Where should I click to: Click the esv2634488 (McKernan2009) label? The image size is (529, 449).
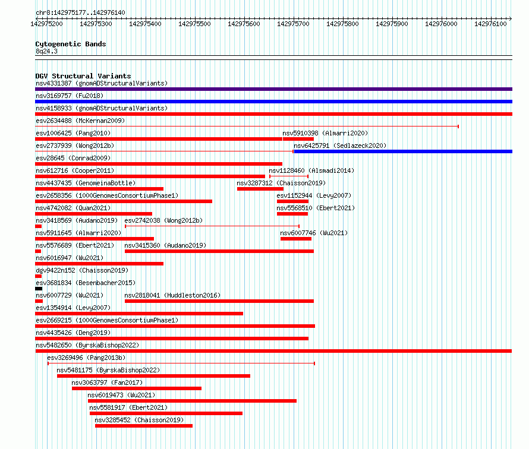point(80,121)
